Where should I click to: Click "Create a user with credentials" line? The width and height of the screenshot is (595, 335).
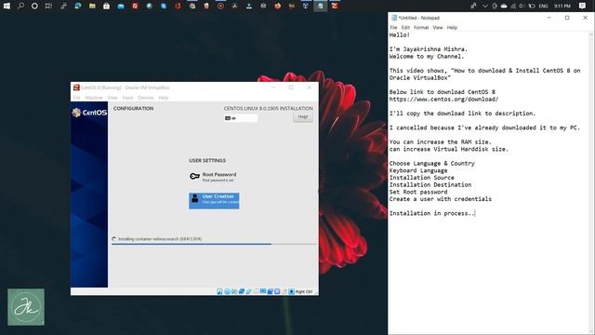click(440, 199)
